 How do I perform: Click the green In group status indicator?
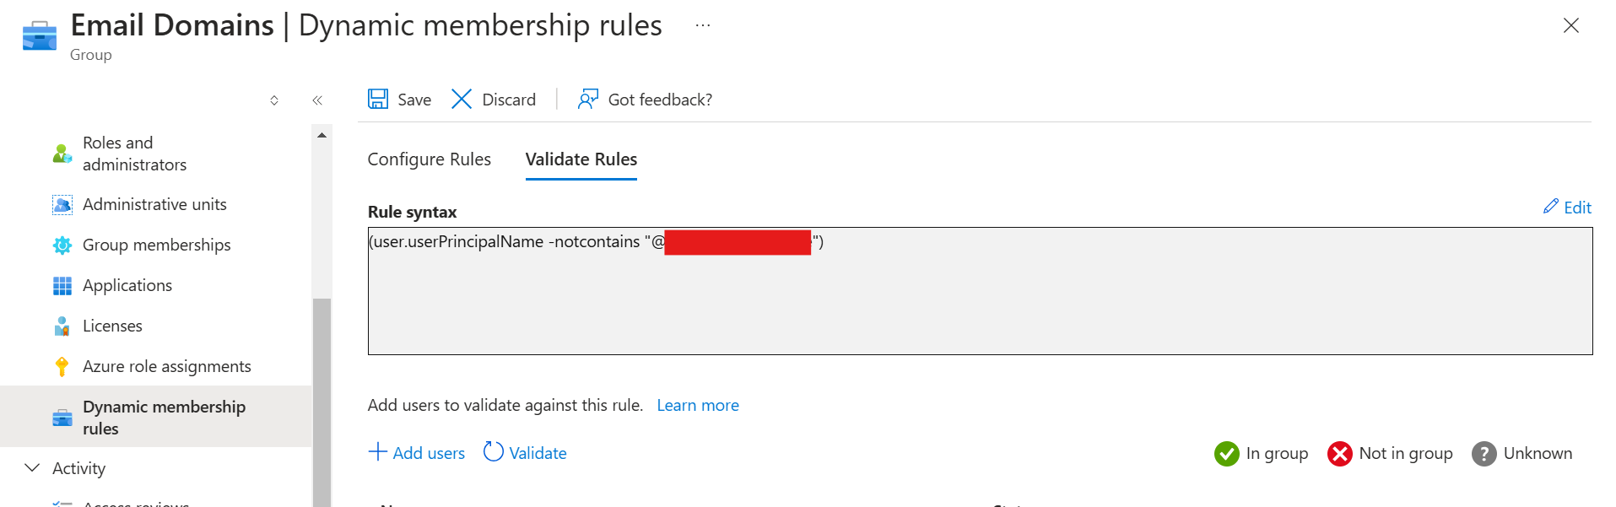(1227, 454)
